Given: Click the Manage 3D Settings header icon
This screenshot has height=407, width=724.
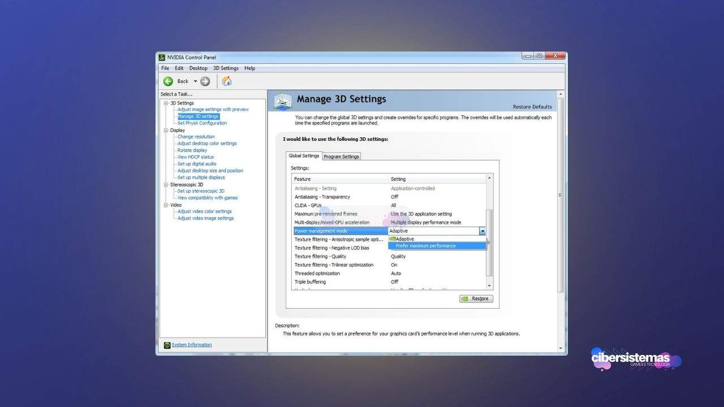Looking at the screenshot, I should click(x=283, y=101).
